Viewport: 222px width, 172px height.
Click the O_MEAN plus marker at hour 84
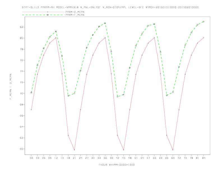pos(203,38)
